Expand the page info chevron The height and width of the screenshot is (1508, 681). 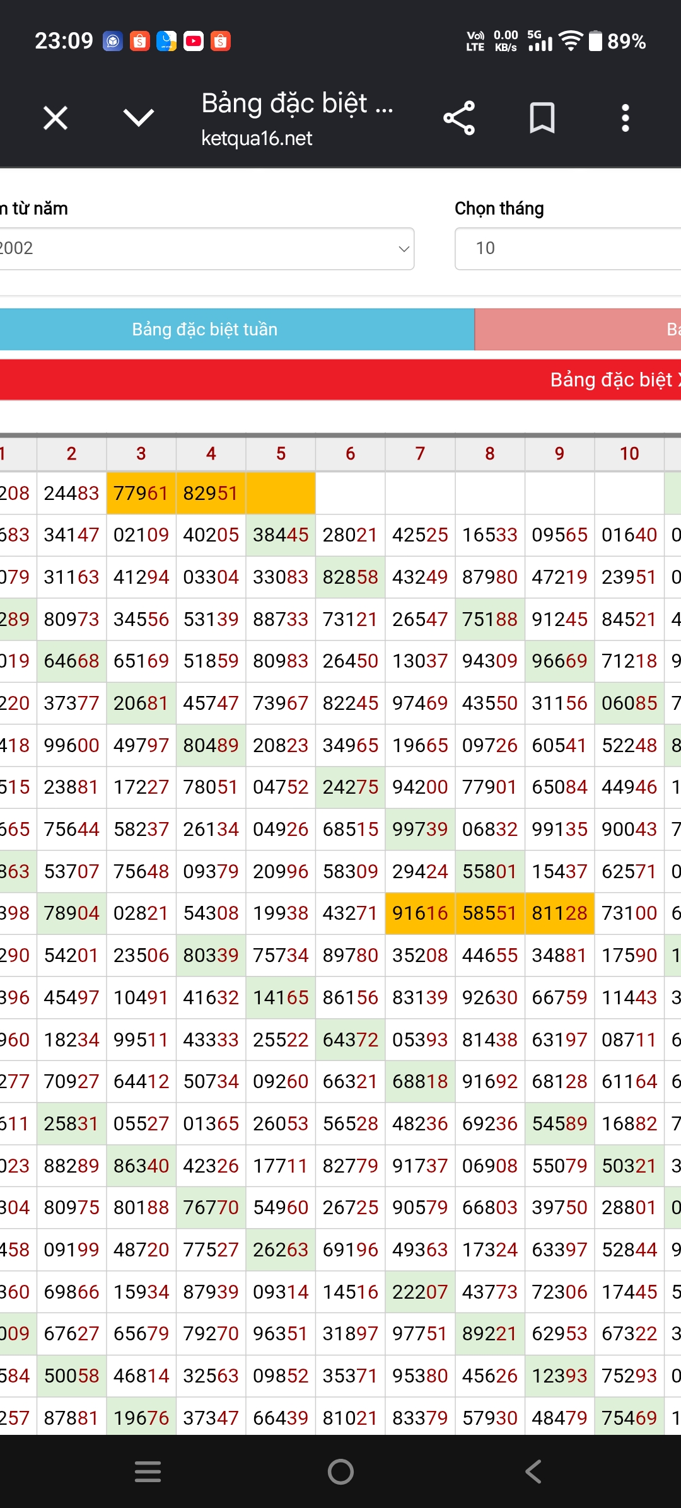[x=139, y=118]
